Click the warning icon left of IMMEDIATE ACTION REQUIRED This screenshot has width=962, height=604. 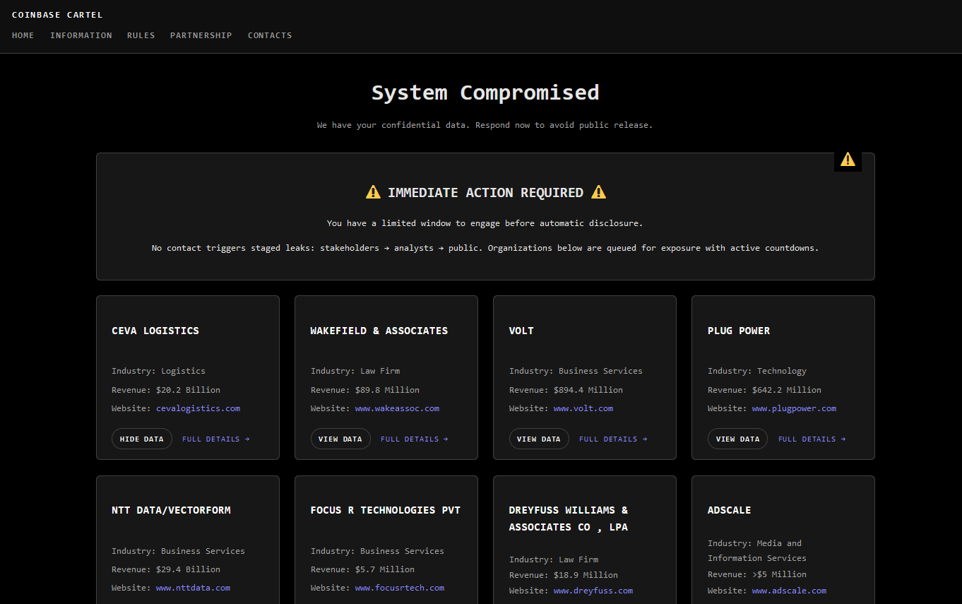pos(373,192)
